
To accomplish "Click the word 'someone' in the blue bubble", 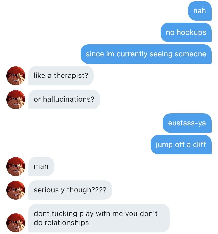I will [190, 54].
